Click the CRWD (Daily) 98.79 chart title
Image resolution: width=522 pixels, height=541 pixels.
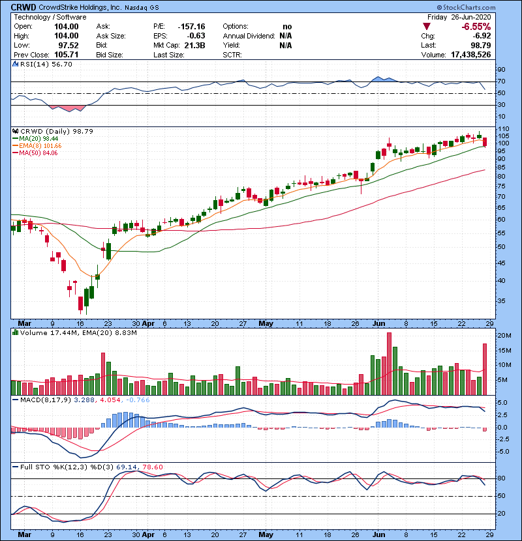(57, 131)
